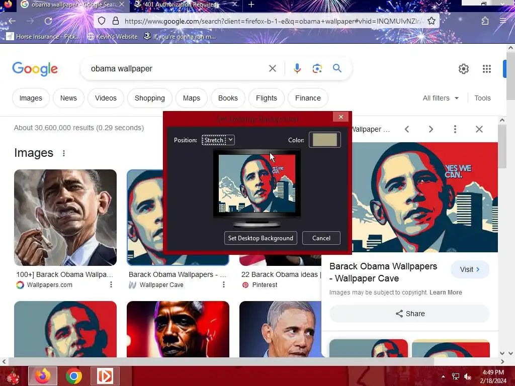Click the Google logo
515x386 pixels.
point(35,68)
